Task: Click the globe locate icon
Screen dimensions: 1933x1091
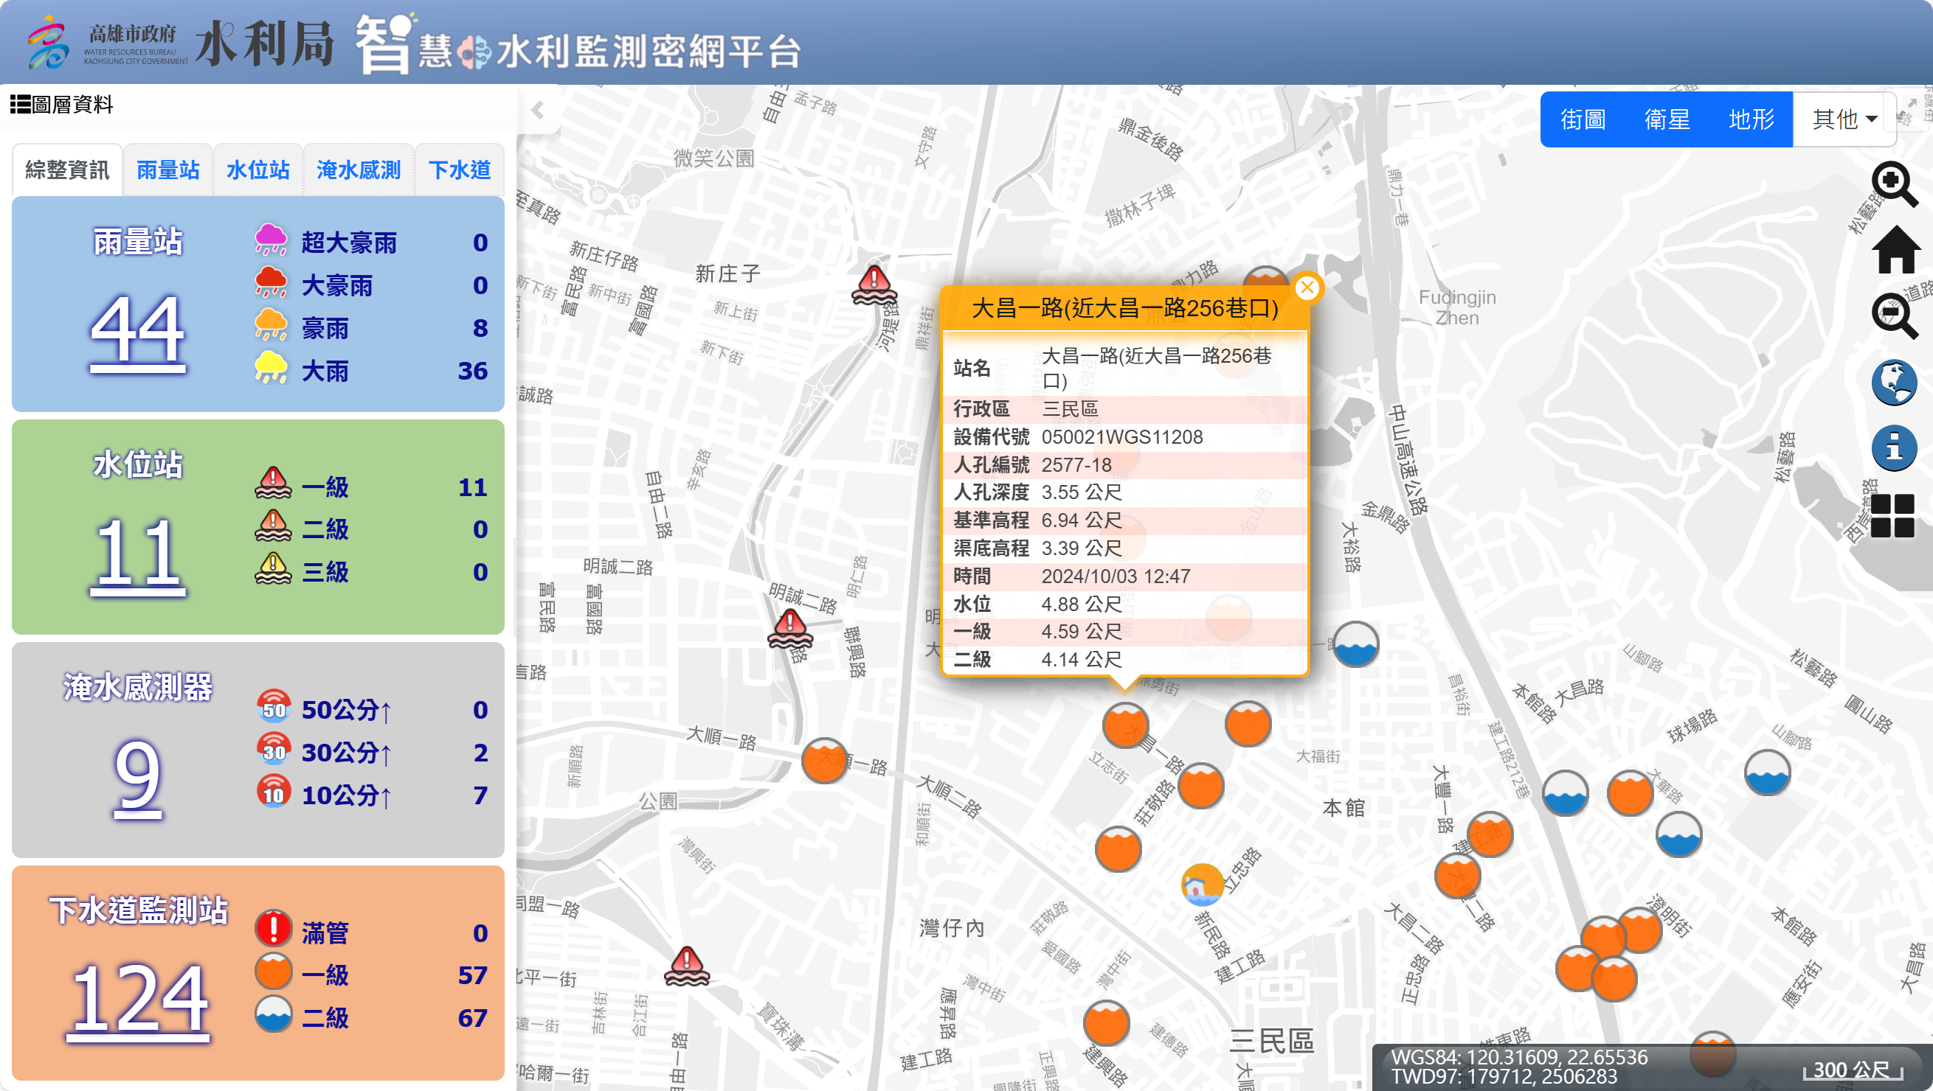Action: pos(1893,383)
